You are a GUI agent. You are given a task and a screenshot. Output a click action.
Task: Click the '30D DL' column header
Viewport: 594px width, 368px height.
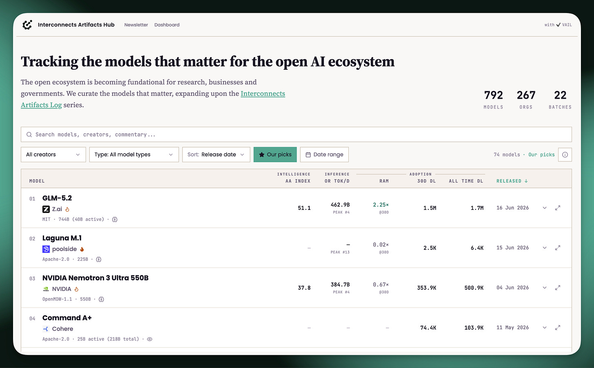(x=427, y=181)
